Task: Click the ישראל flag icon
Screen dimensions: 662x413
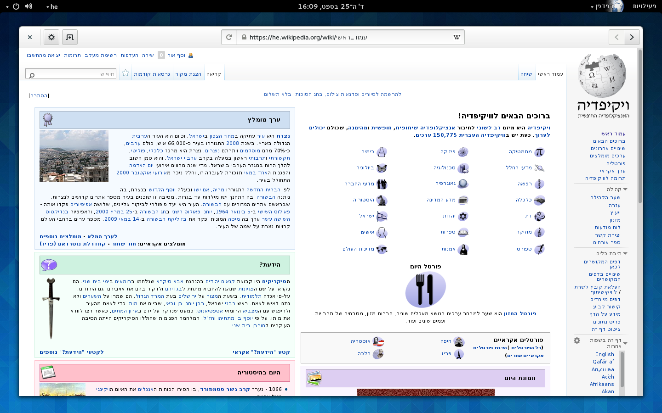Action: click(382, 216)
